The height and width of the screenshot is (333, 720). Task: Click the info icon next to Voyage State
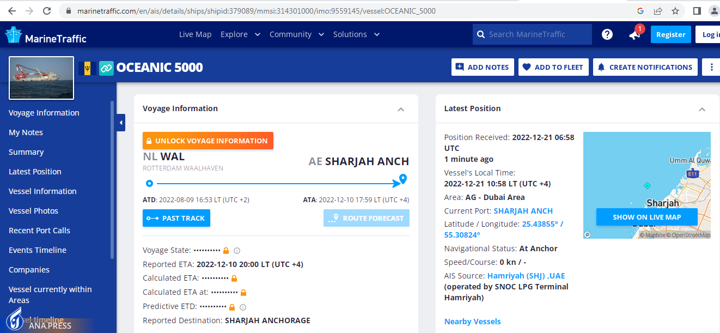237,251
